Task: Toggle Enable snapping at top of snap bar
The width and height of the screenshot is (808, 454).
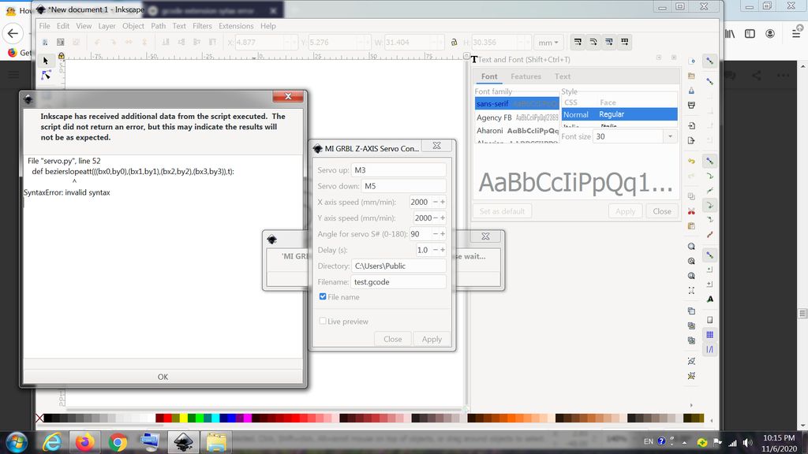Action: [710, 61]
